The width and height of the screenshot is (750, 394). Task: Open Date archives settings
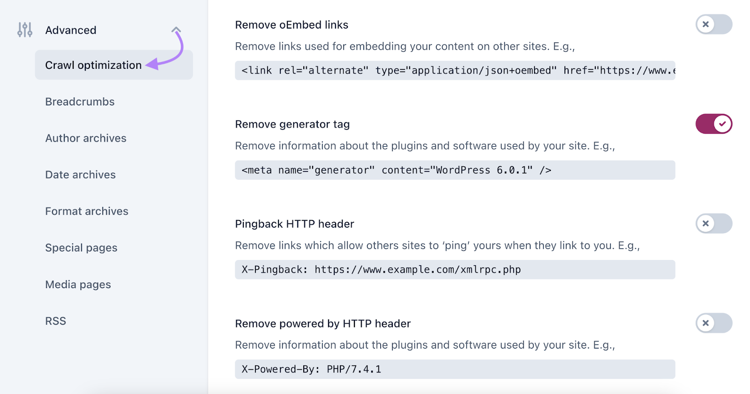[x=80, y=175]
